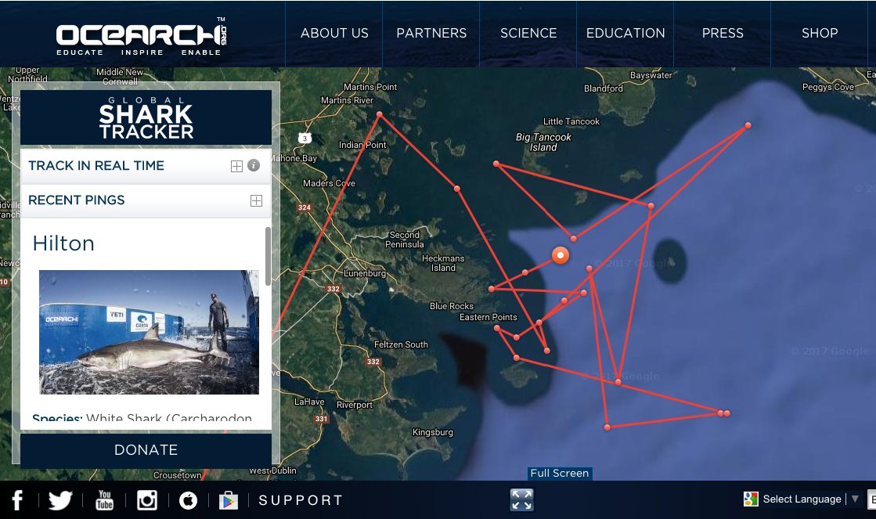Click the Indian Point map label
The width and height of the screenshot is (876, 519).
tap(362, 145)
